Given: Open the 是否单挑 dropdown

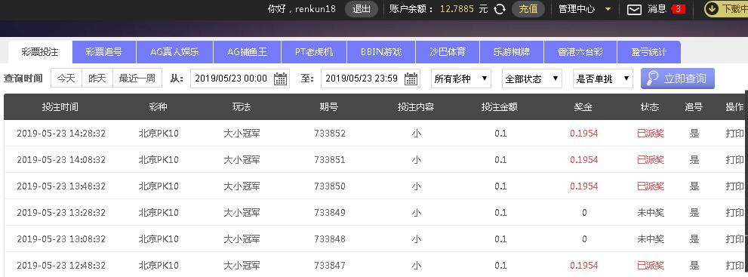Looking at the screenshot, I should coord(603,78).
